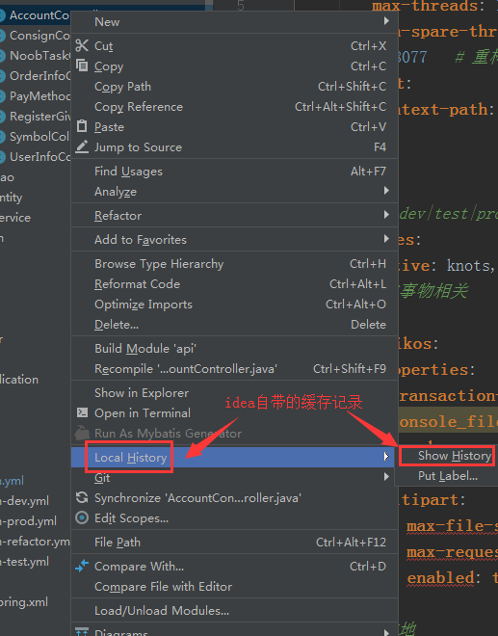
Task: Click the Open in Terminal icon
Action: (82, 412)
